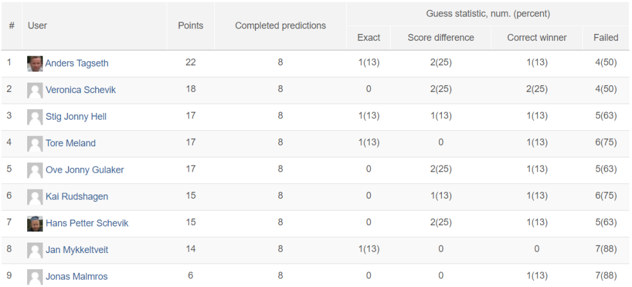The image size is (632, 287).
Task: Visit Kai Rudshagen's profile link
Action: click(x=77, y=196)
